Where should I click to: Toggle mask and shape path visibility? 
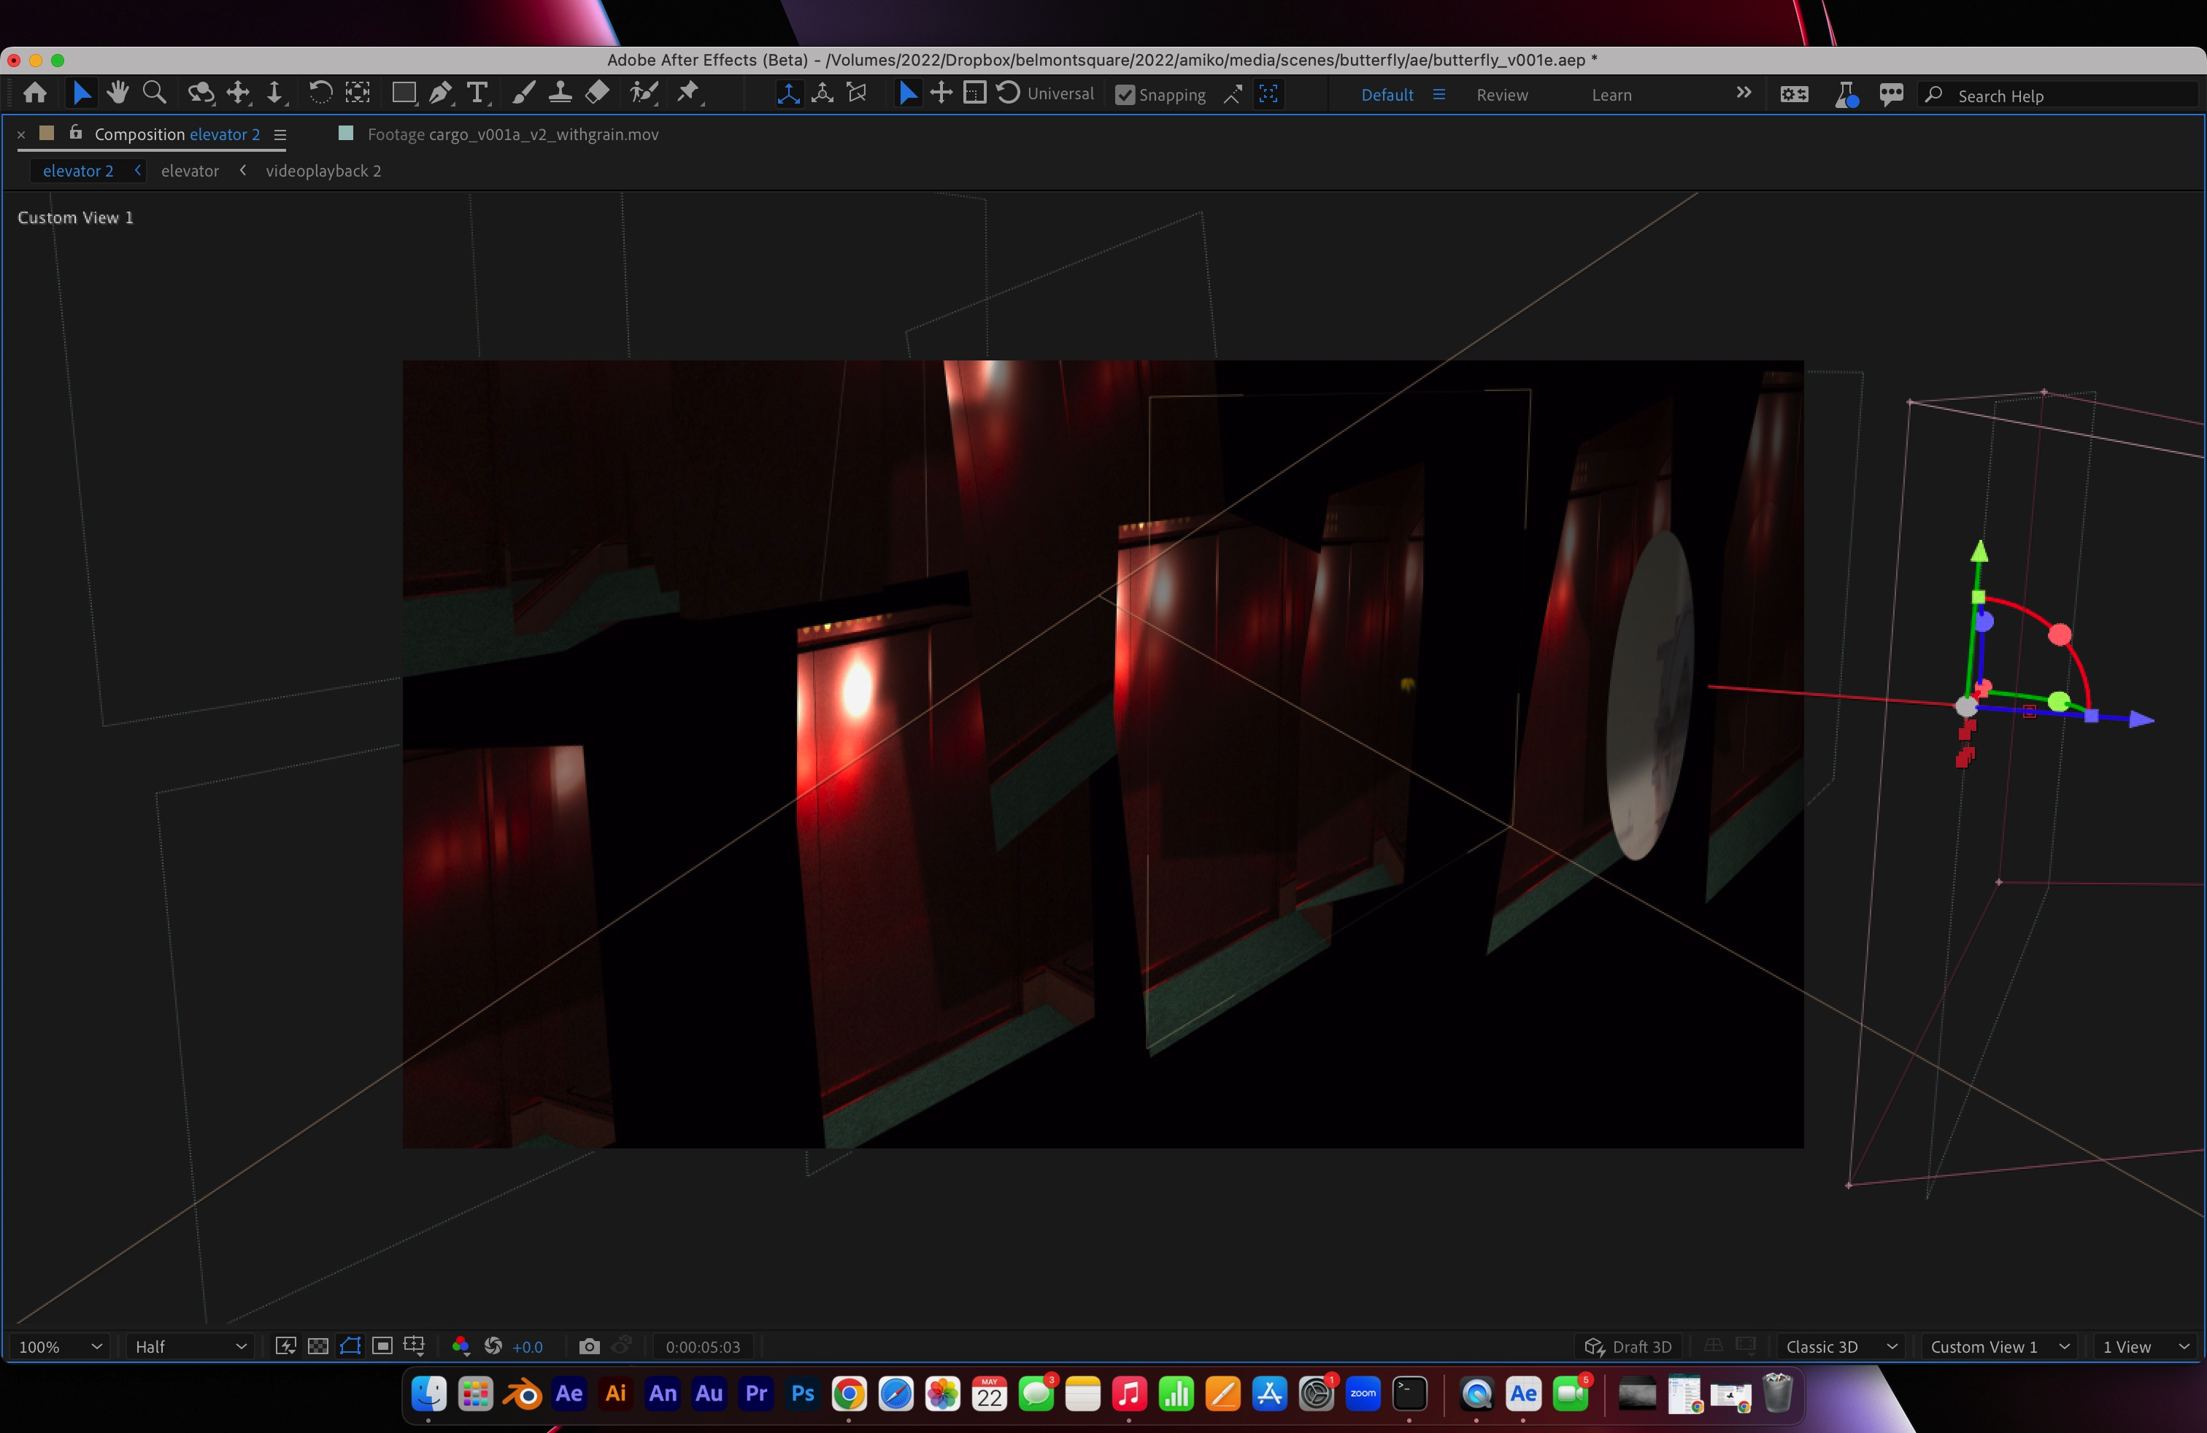(350, 1346)
